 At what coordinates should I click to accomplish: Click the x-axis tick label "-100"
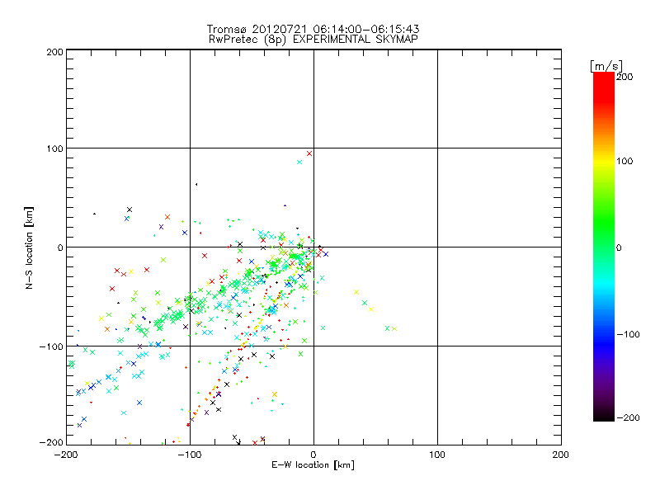[x=190, y=455]
